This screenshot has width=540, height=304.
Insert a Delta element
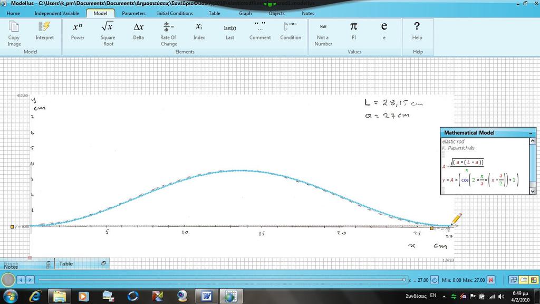tap(139, 31)
